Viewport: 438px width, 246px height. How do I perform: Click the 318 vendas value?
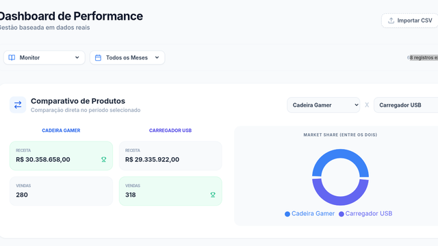(x=131, y=195)
